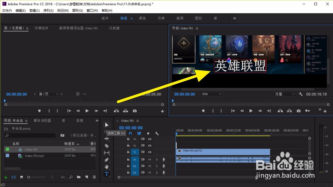The width and height of the screenshot is (333, 187).
Task: Open timeline display settings wrench
Action: (x=157, y=134)
